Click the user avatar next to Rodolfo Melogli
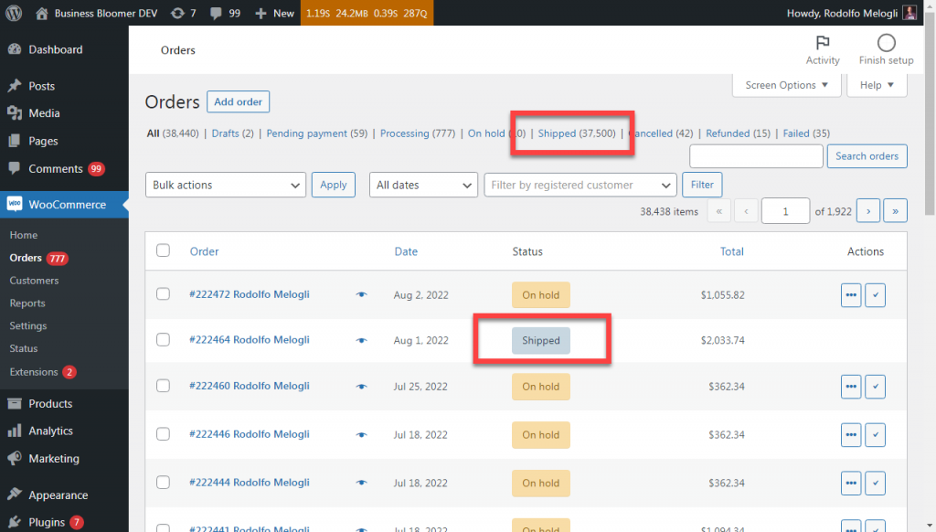 pos(909,13)
